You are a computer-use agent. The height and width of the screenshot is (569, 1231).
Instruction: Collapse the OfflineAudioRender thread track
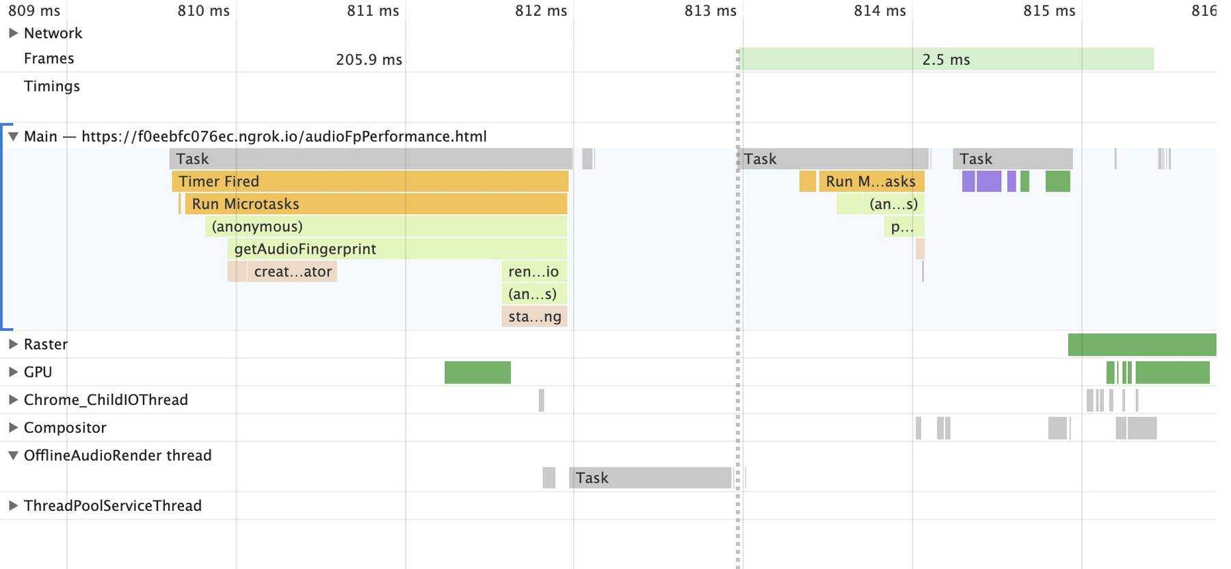tap(13, 455)
